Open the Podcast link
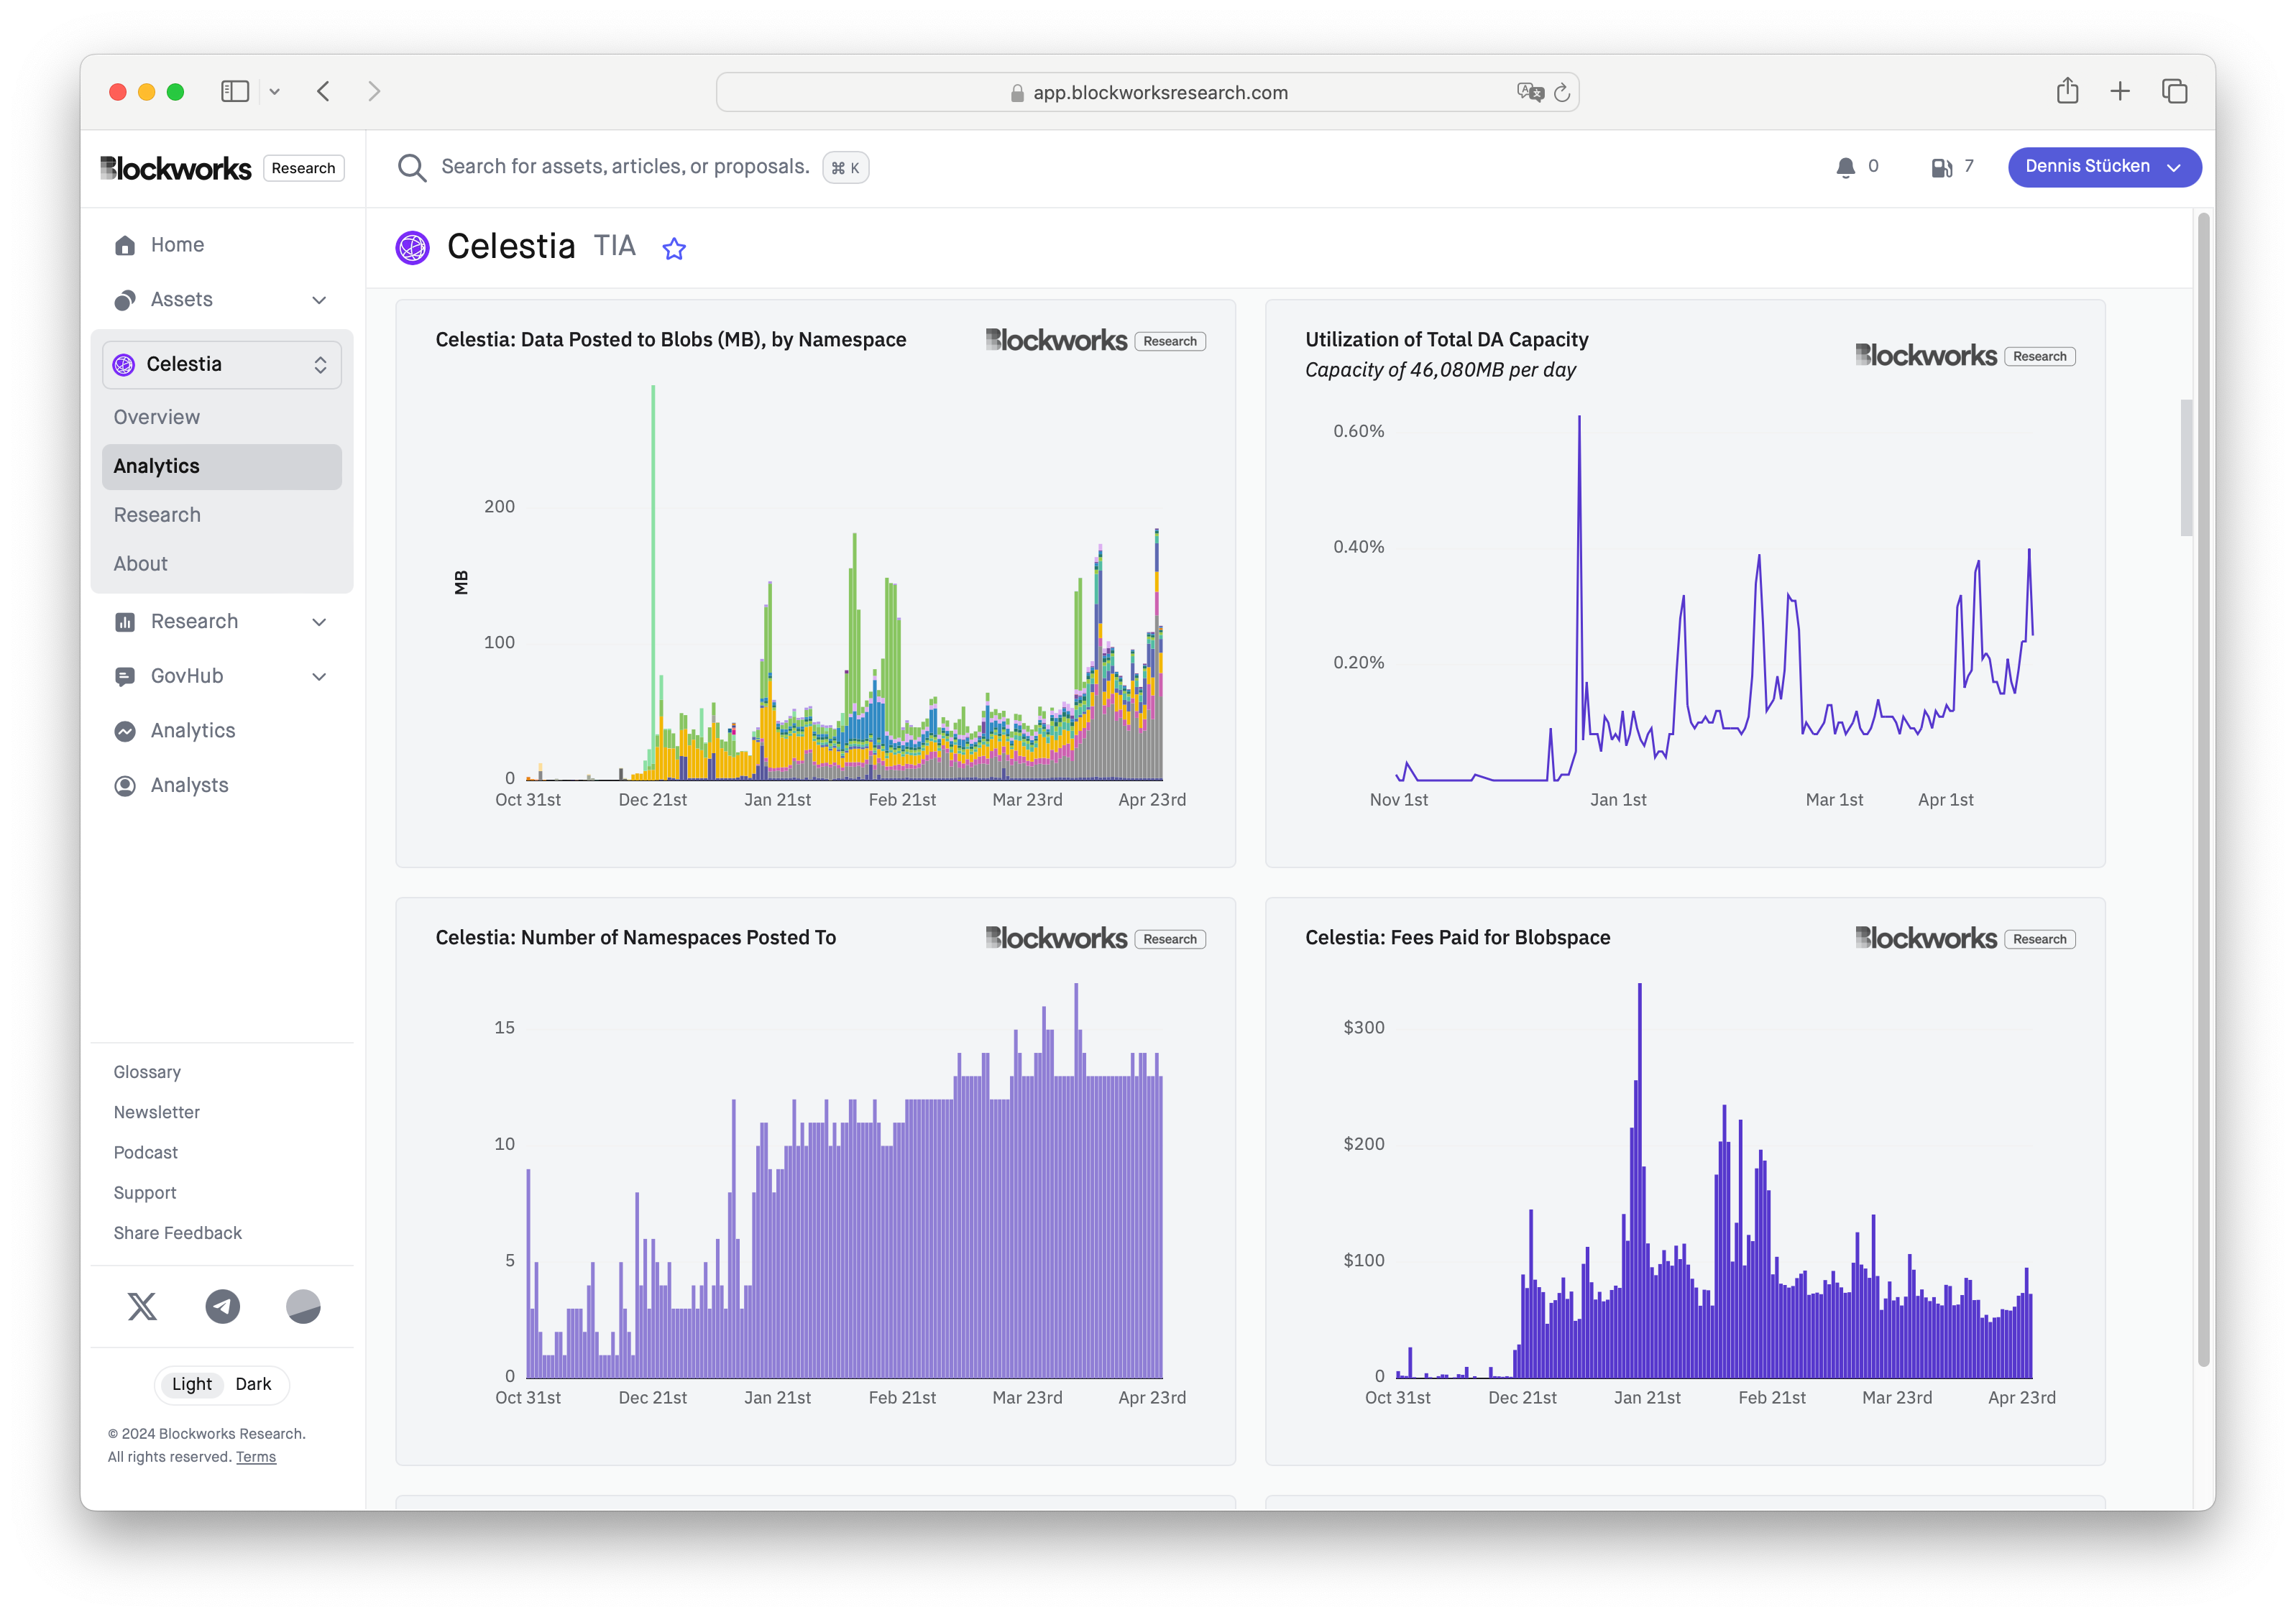2296x1617 pixels. point(145,1153)
